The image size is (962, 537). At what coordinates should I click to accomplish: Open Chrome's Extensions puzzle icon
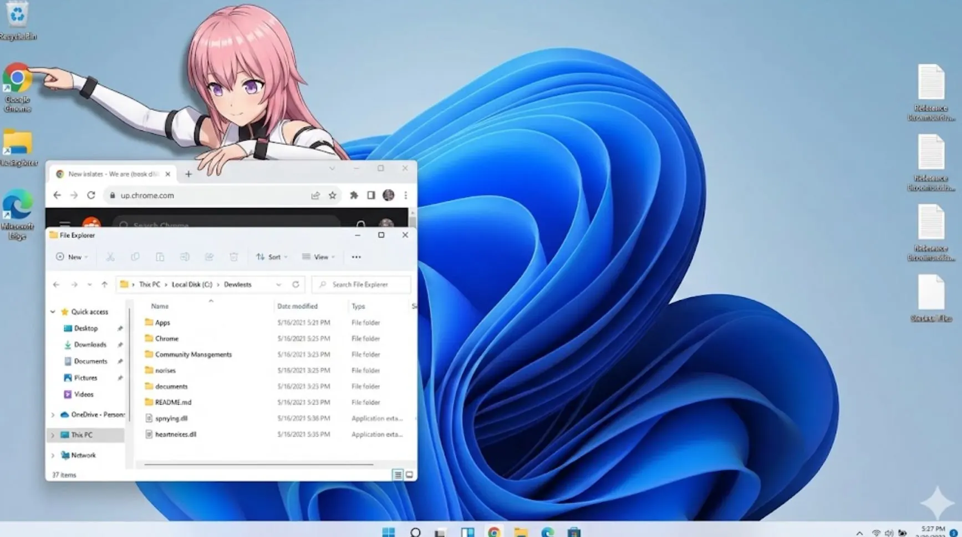click(x=354, y=195)
